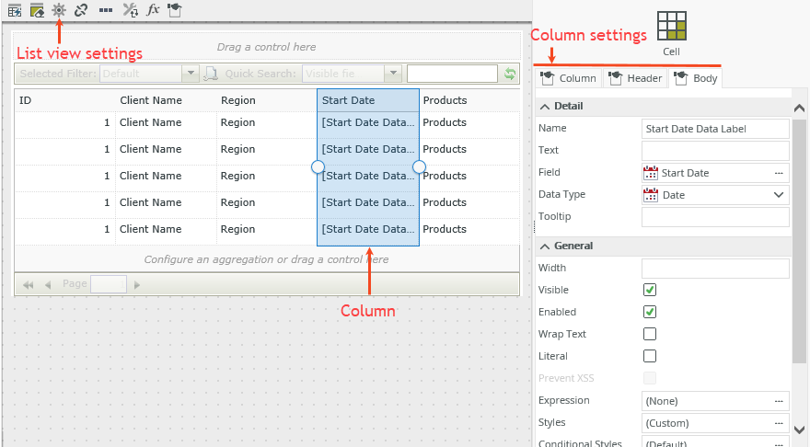810x447 pixels.
Task: Toggle the Enabled checkbox
Action: tap(650, 312)
